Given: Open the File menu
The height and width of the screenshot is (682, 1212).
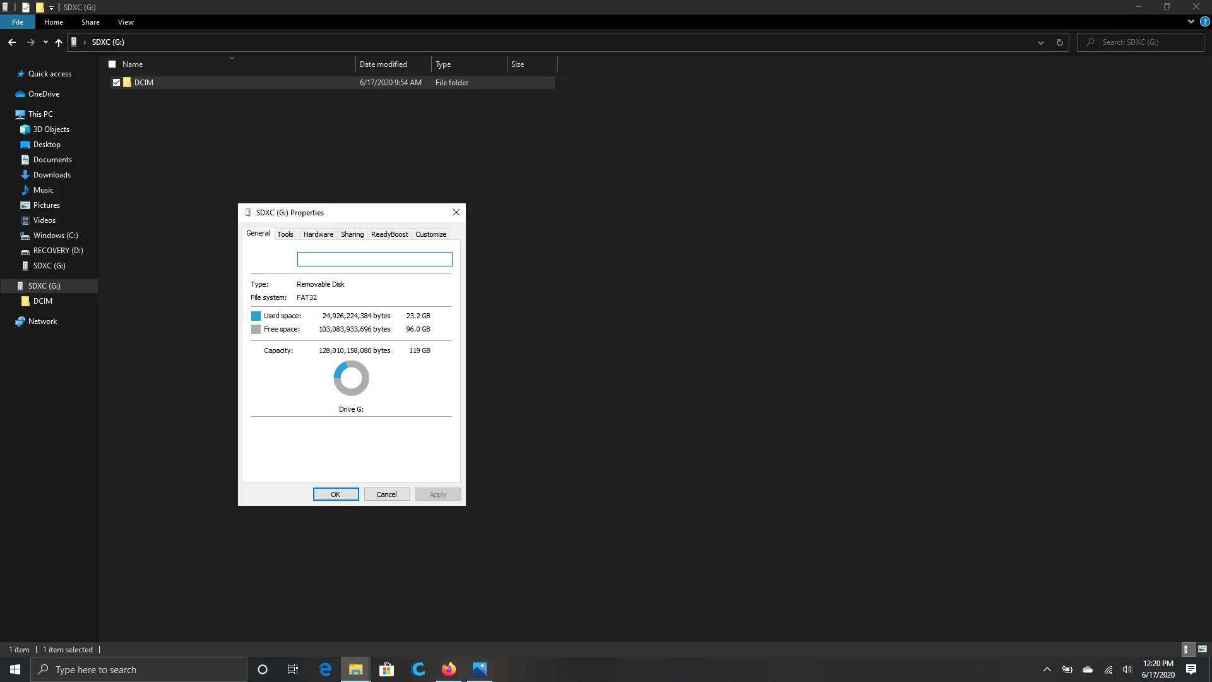Looking at the screenshot, I should 18,22.
